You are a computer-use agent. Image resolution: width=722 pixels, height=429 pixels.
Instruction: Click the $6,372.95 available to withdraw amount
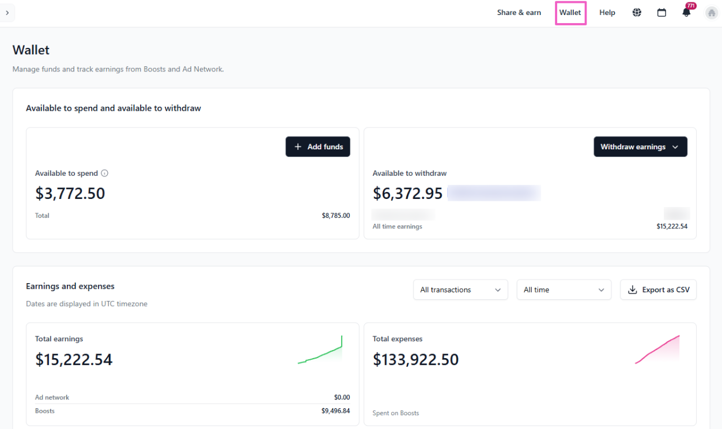coord(407,193)
